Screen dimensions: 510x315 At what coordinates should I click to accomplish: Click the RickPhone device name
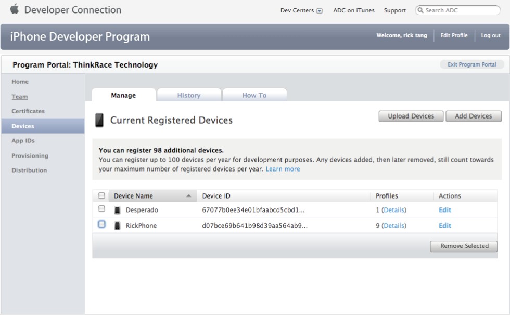point(141,226)
